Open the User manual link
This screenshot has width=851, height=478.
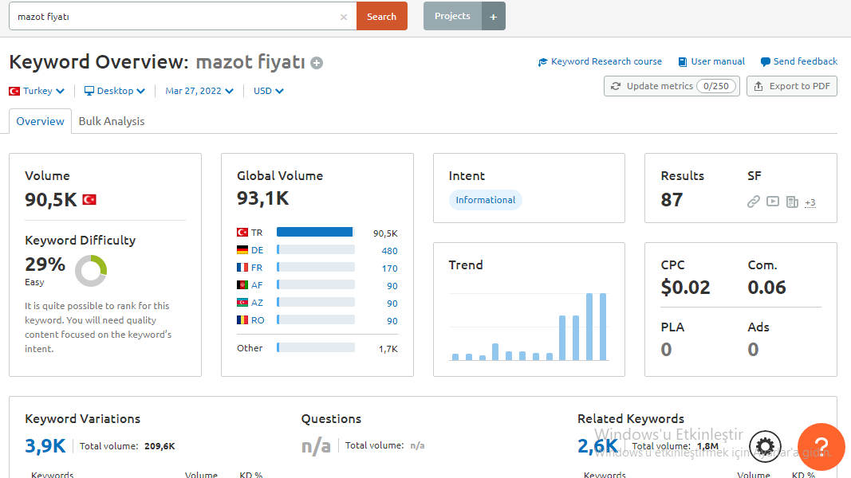coord(718,62)
